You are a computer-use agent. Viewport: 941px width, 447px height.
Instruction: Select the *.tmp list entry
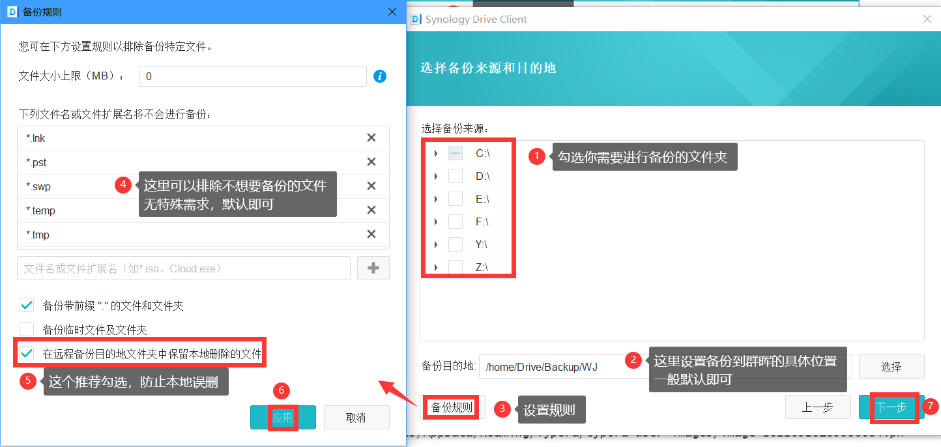tap(203, 234)
